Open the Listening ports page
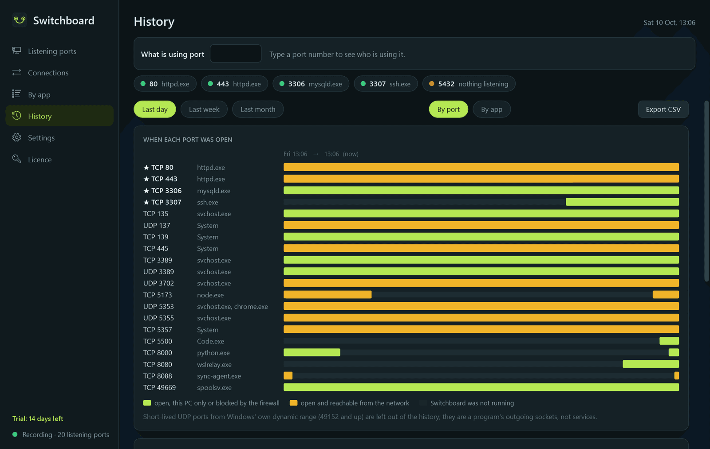 pyautogui.click(x=59, y=51)
